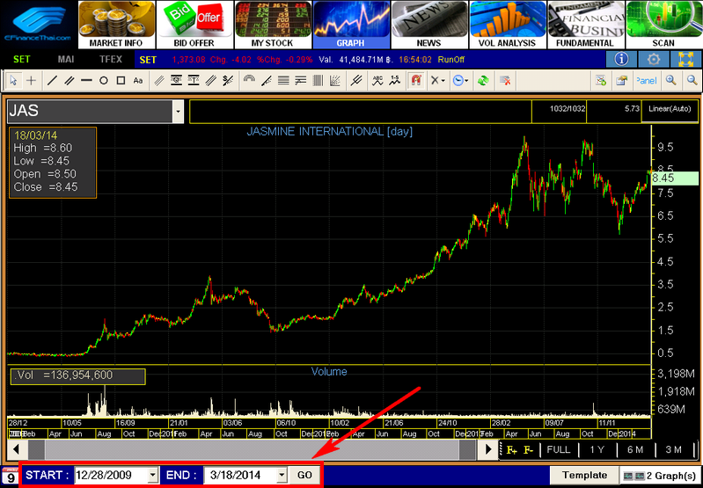Click the blue information icon

tap(622, 59)
